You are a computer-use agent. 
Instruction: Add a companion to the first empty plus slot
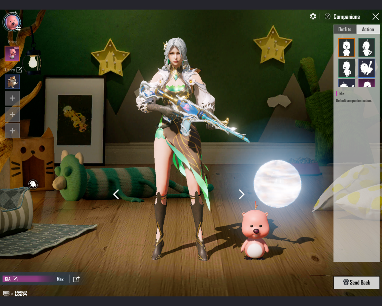12,98
